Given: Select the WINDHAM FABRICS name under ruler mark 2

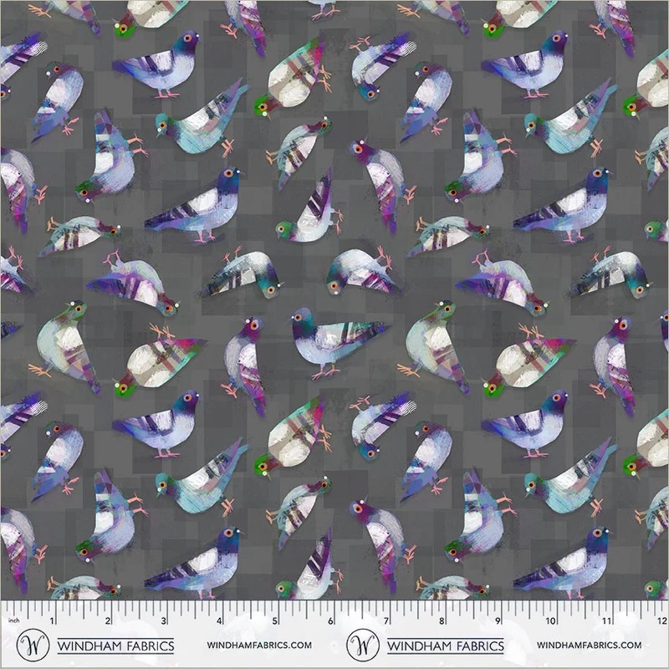Looking at the screenshot, I should point(115,646).
